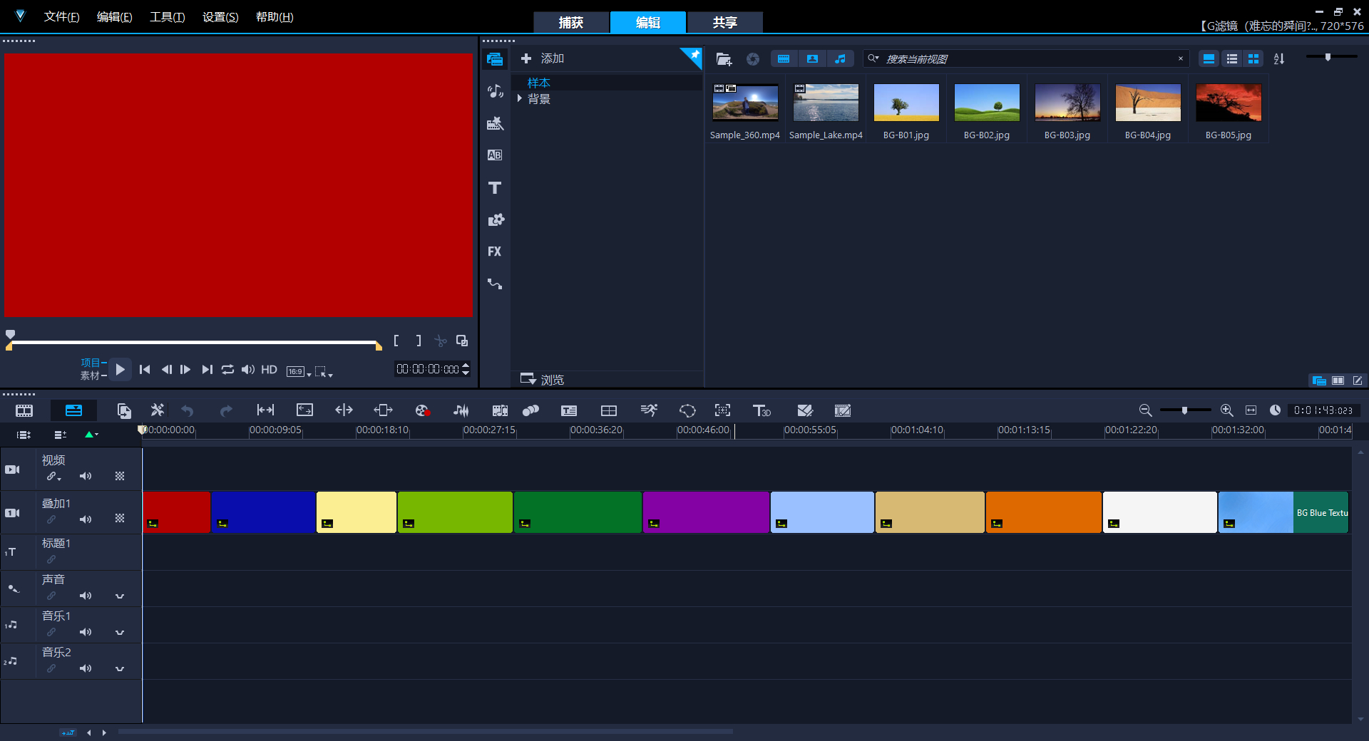This screenshot has width=1369, height=741.
Task: Open the Subtitle Editor
Action: tap(569, 410)
